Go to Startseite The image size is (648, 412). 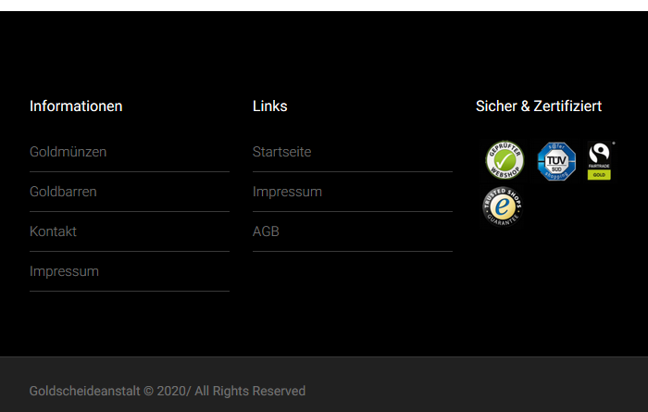coord(281,152)
